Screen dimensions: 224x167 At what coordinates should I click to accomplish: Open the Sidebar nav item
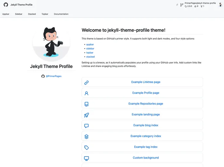[x=19, y=14]
